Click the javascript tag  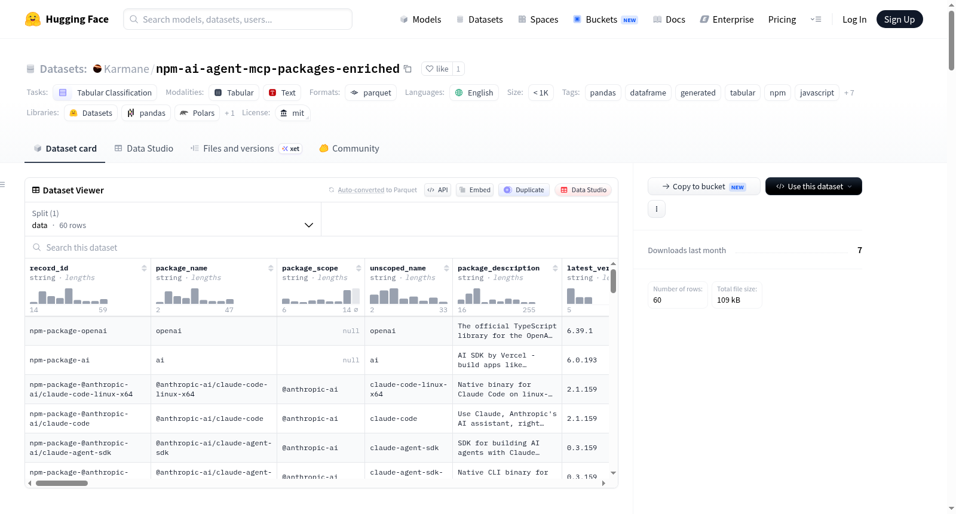(817, 93)
